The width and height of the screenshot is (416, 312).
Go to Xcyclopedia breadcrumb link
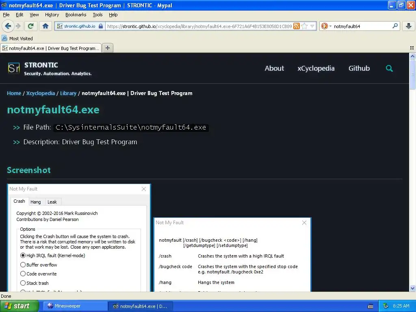pyautogui.click(x=40, y=93)
